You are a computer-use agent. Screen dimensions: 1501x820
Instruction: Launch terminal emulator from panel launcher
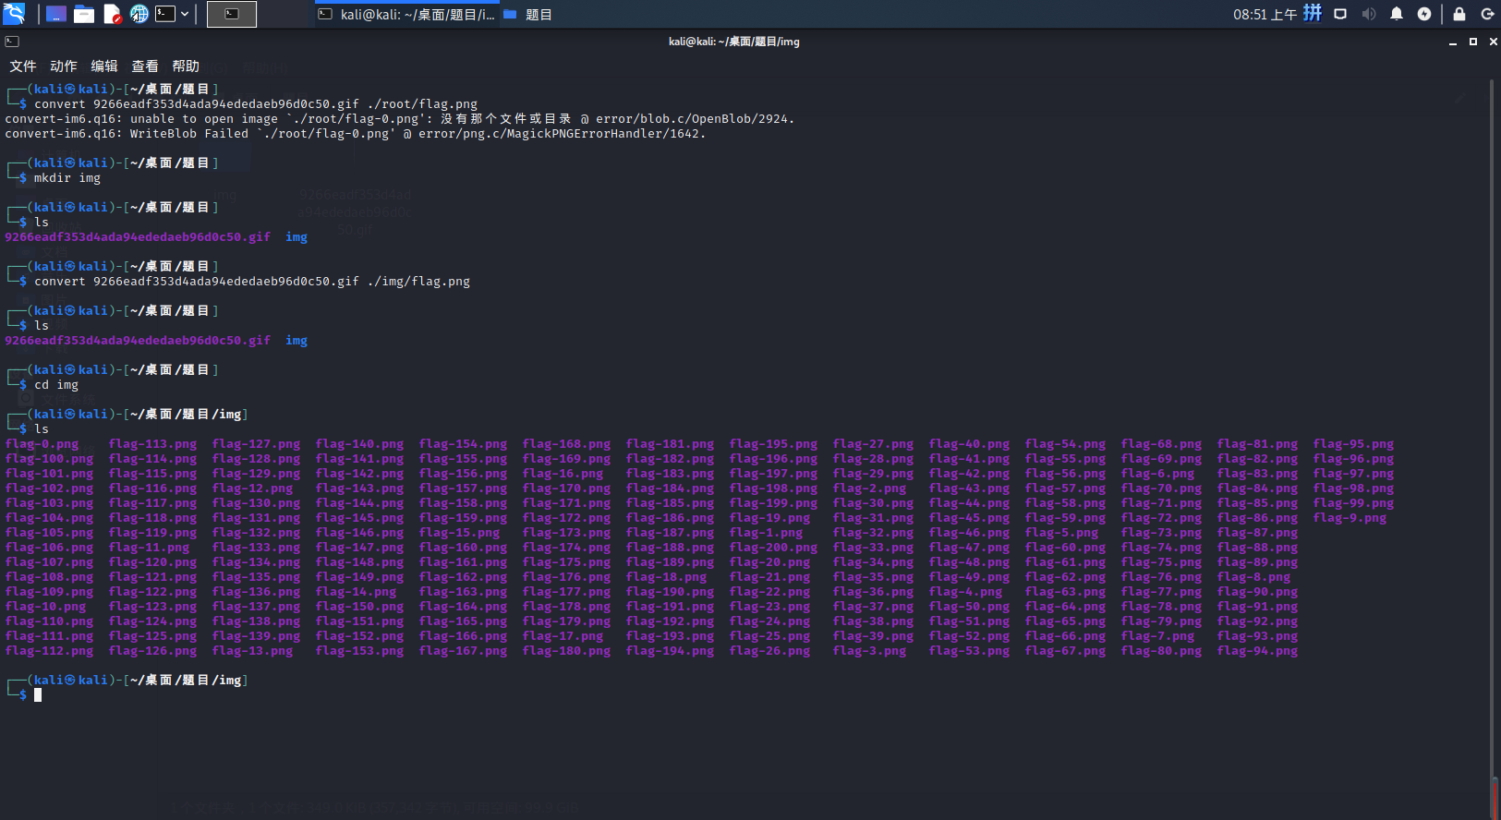[x=165, y=14]
